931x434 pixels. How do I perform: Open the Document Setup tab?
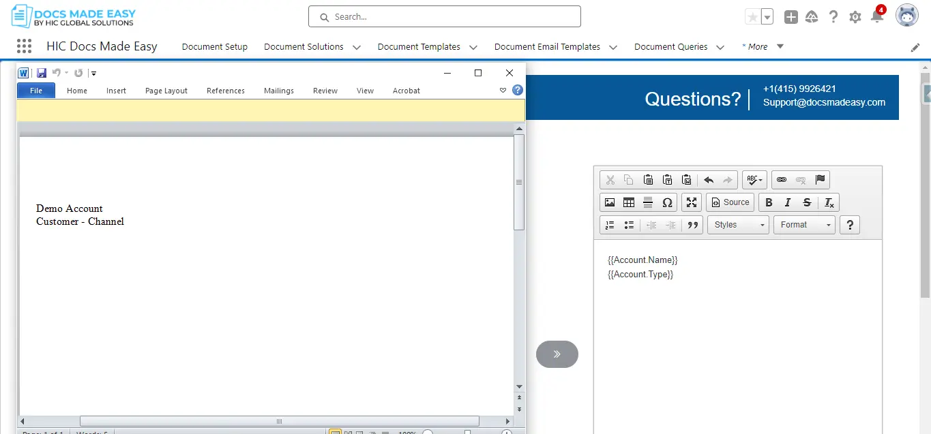215,46
